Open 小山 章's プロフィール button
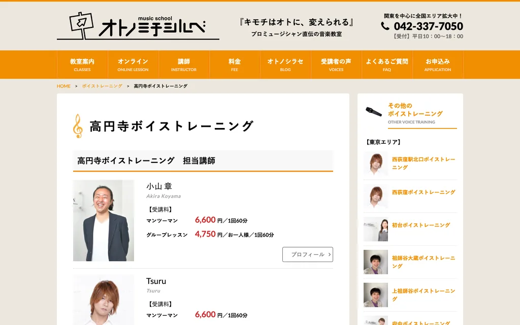Image resolution: width=520 pixels, height=325 pixels. [x=307, y=254]
